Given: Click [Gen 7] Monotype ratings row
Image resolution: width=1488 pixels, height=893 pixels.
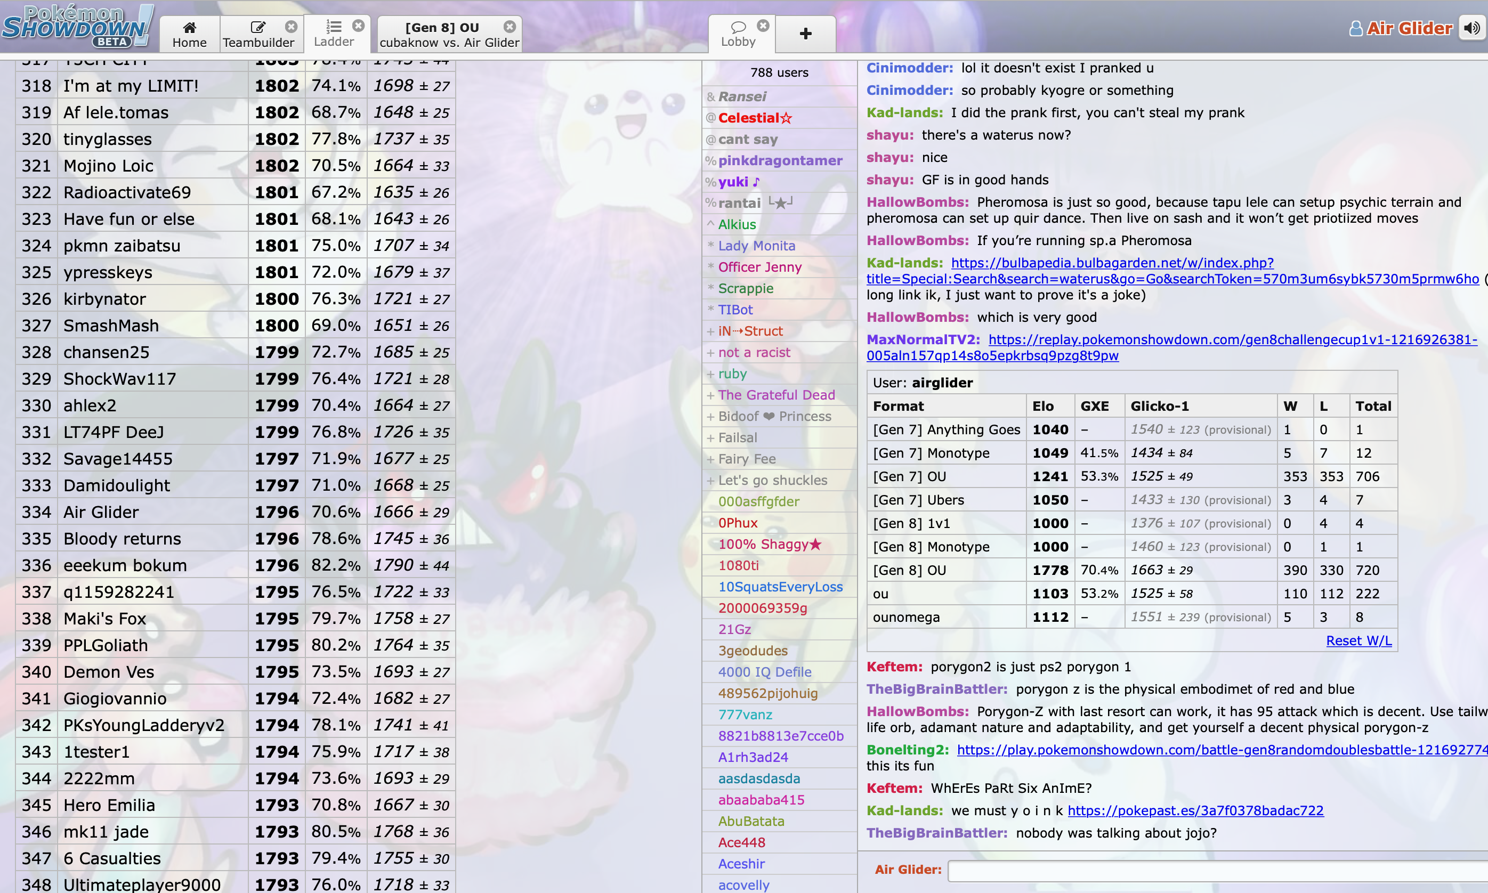Looking at the screenshot, I should [1132, 453].
